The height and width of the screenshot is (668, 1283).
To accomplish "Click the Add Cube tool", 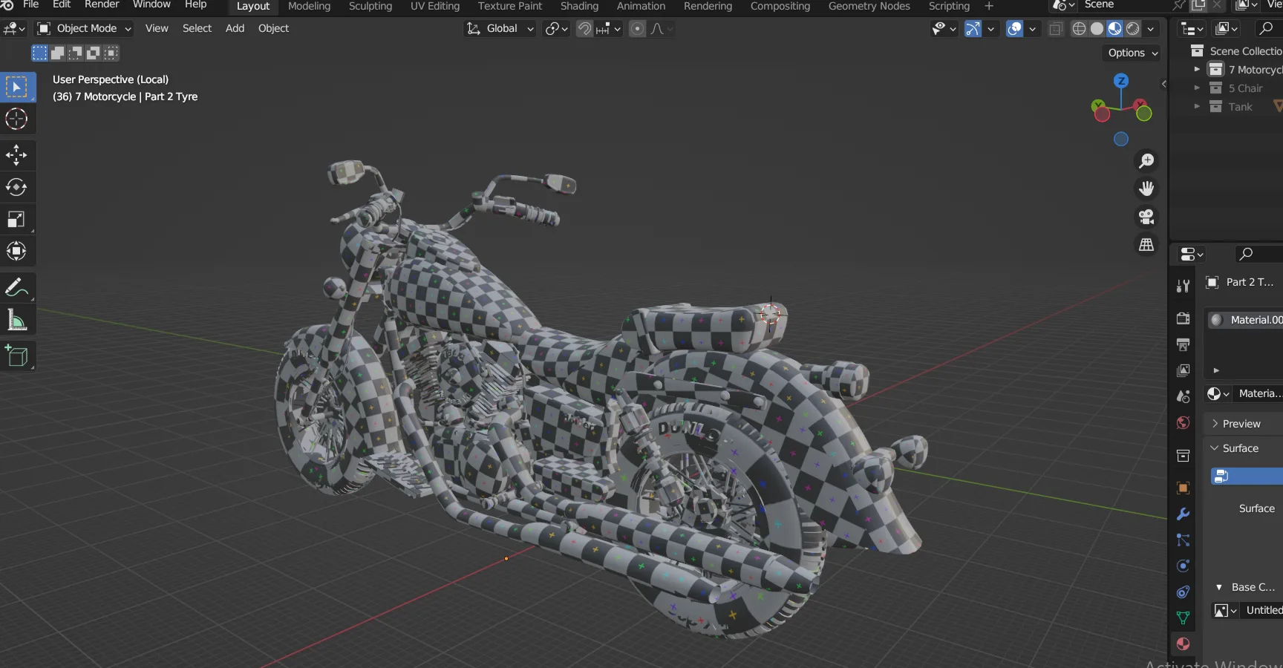I will (x=16, y=357).
